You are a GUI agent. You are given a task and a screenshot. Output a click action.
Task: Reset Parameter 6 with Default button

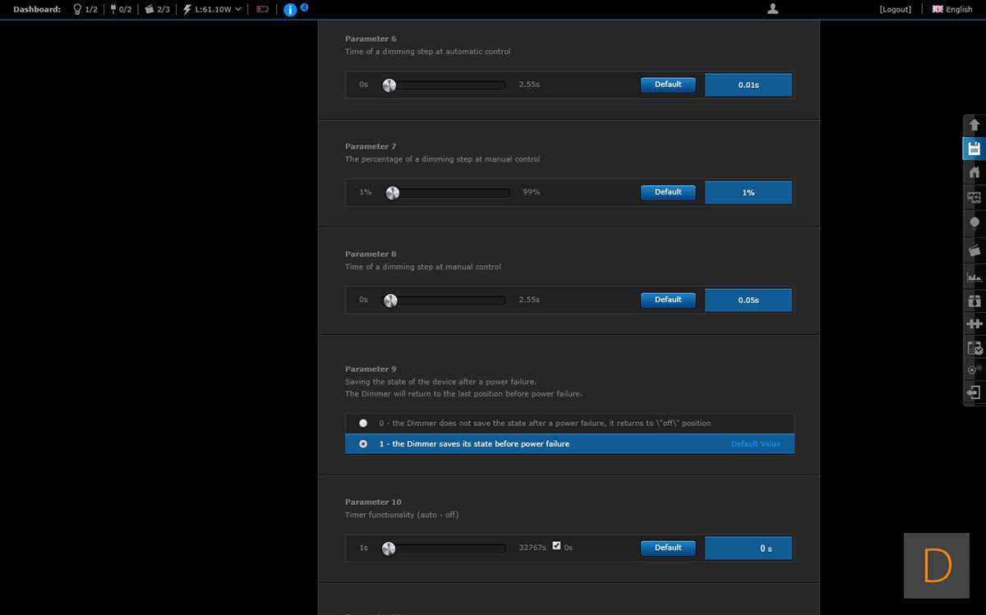pos(668,85)
